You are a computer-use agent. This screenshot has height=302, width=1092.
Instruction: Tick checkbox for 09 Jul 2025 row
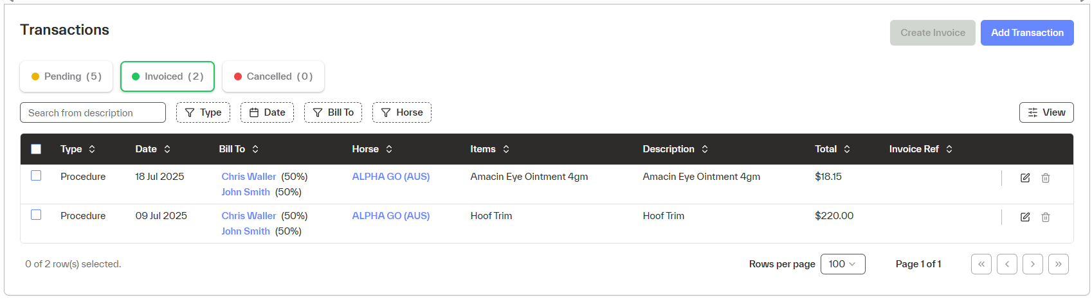click(x=36, y=215)
